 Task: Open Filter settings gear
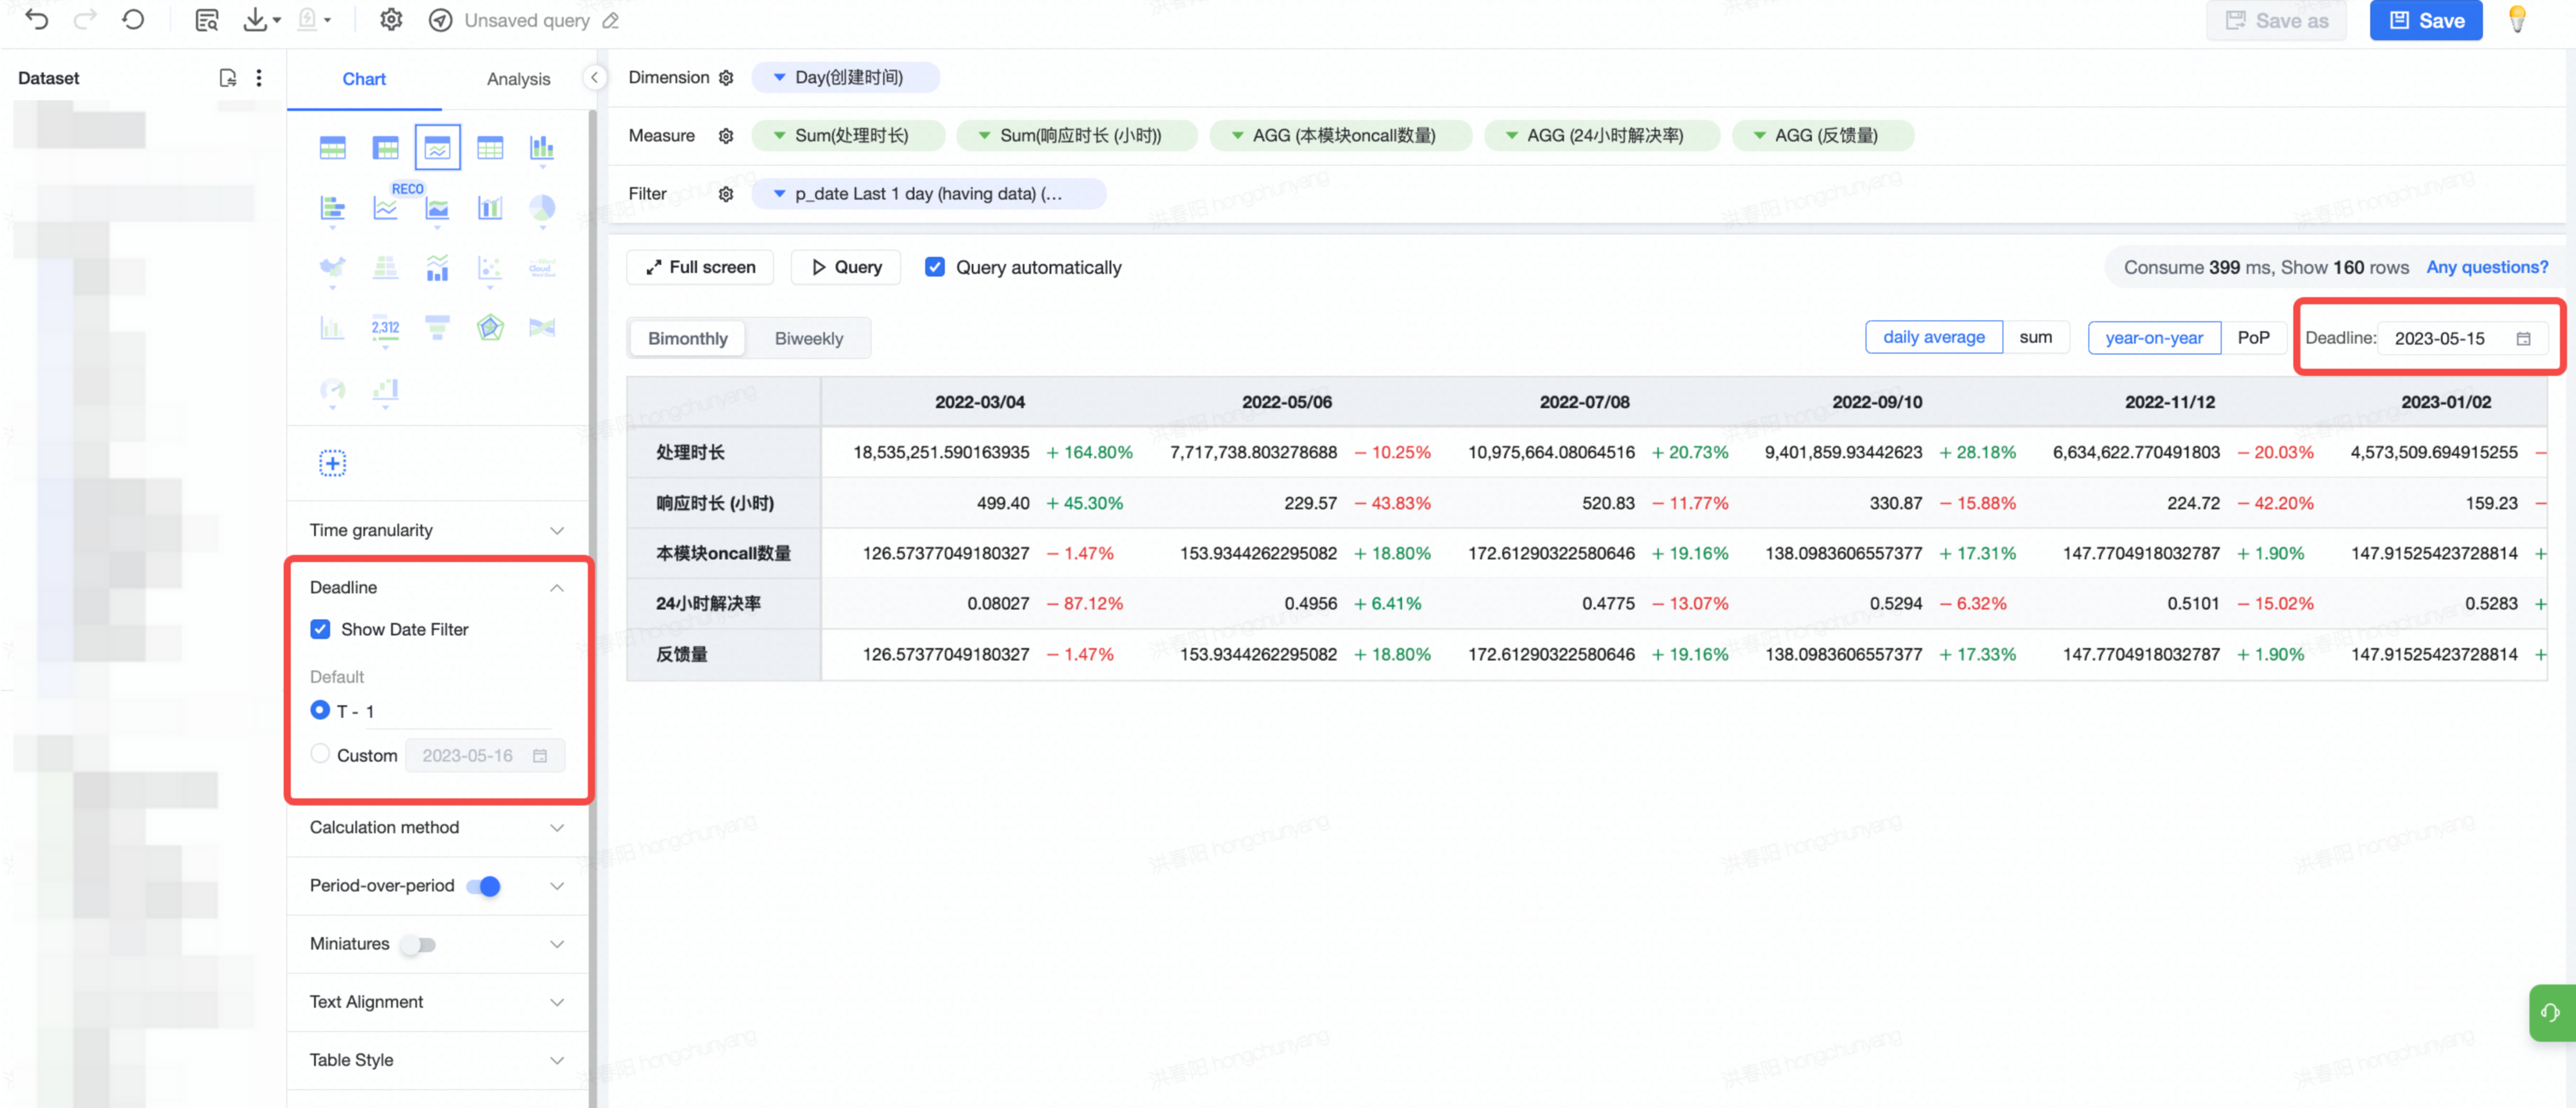726,194
